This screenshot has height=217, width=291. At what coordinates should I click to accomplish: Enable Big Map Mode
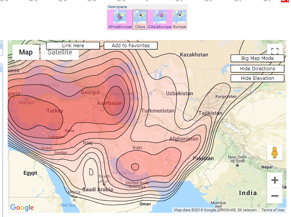click(x=258, y=58)
